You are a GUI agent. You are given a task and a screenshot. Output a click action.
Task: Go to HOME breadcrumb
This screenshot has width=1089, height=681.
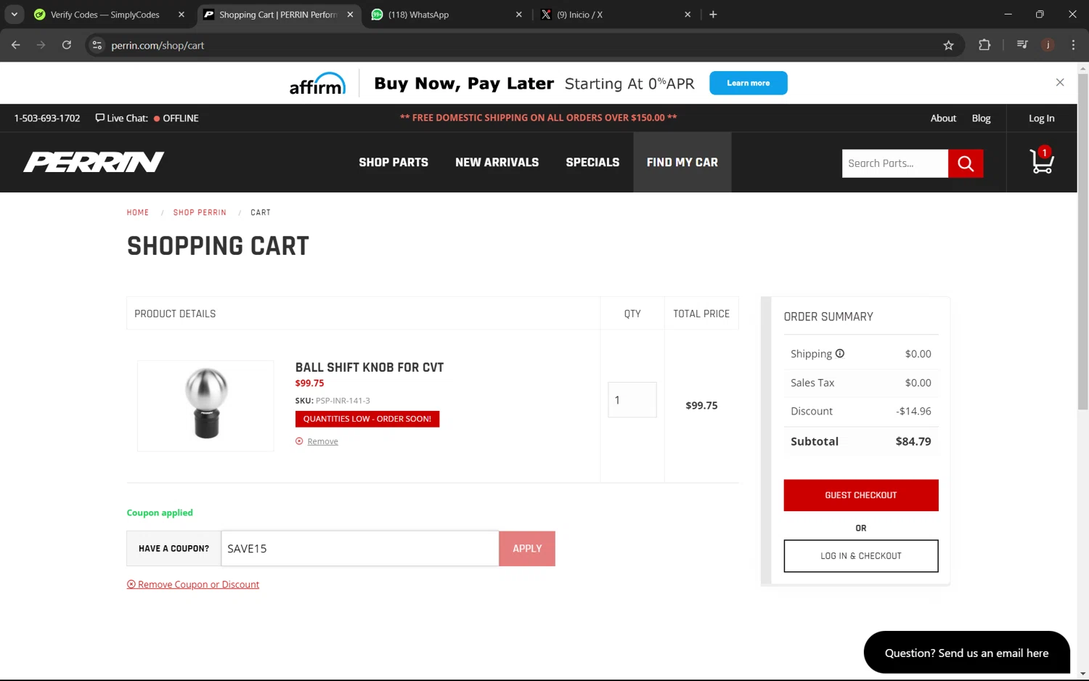(138, 213)
